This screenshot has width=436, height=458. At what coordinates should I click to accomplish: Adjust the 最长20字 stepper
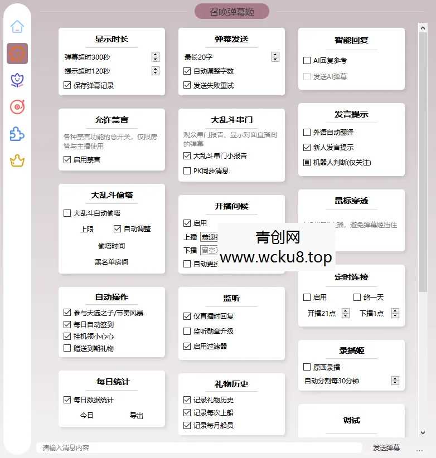click(275, 57)
